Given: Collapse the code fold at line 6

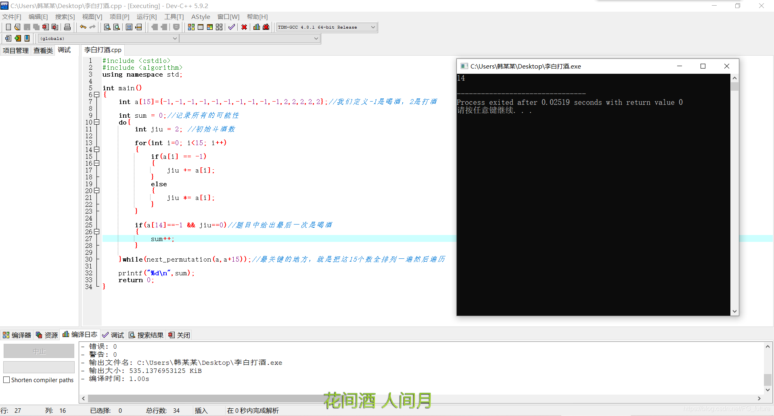Looking at the screenshot, I should 97,95.
